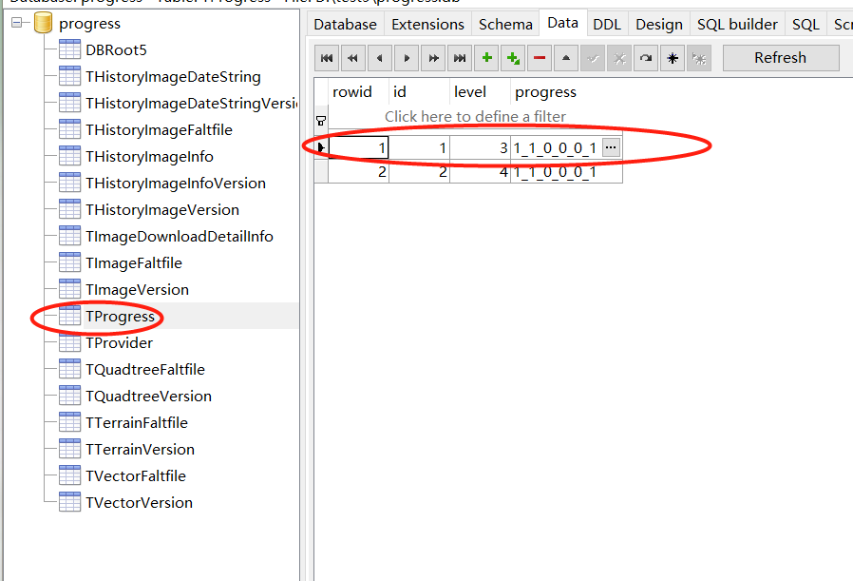Sort by the level column header
853x581 pixels.
coord(480,91)
